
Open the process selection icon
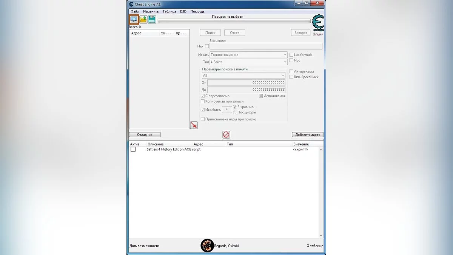pyautogui.click(x=134, y=19)
